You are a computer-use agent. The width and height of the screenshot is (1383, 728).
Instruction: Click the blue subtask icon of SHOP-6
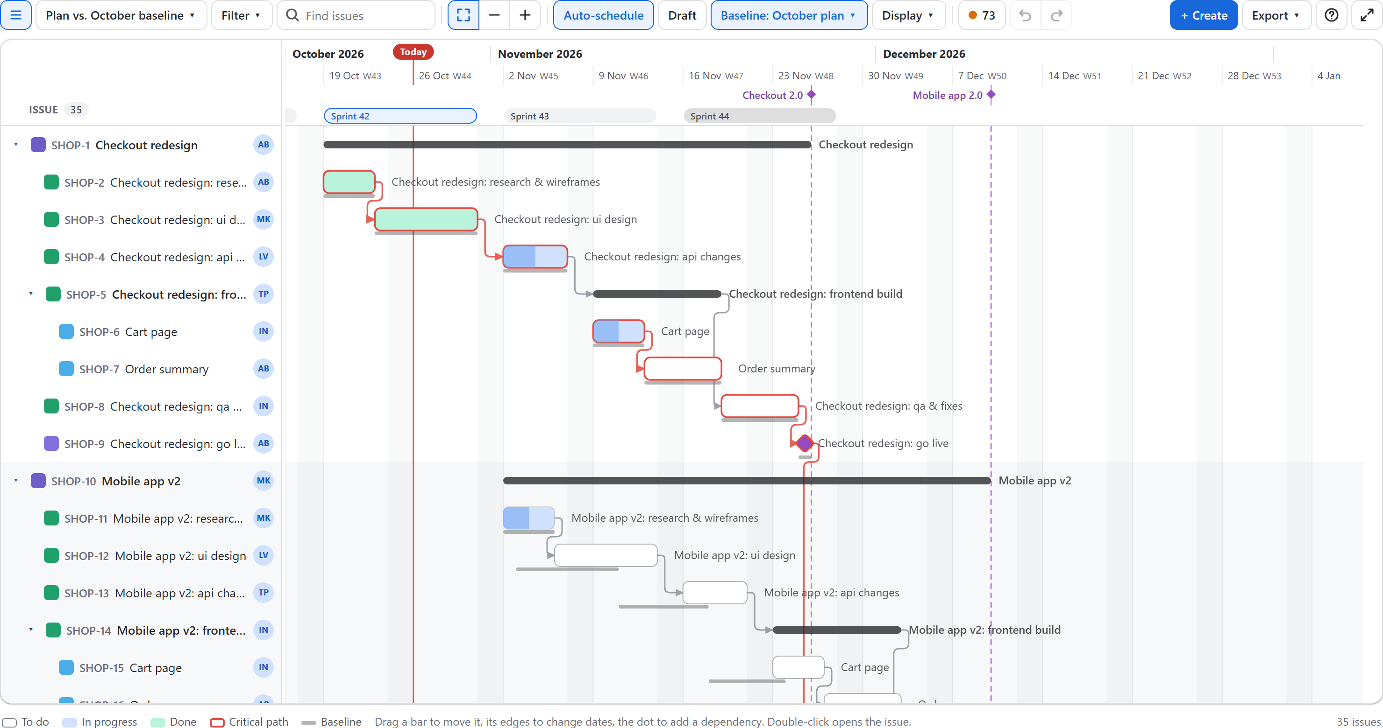[66, 331]
